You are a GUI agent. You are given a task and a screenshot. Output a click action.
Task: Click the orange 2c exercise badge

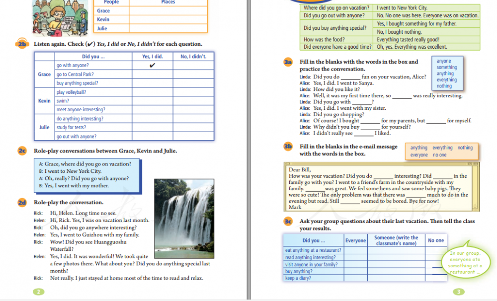[22, 151]
